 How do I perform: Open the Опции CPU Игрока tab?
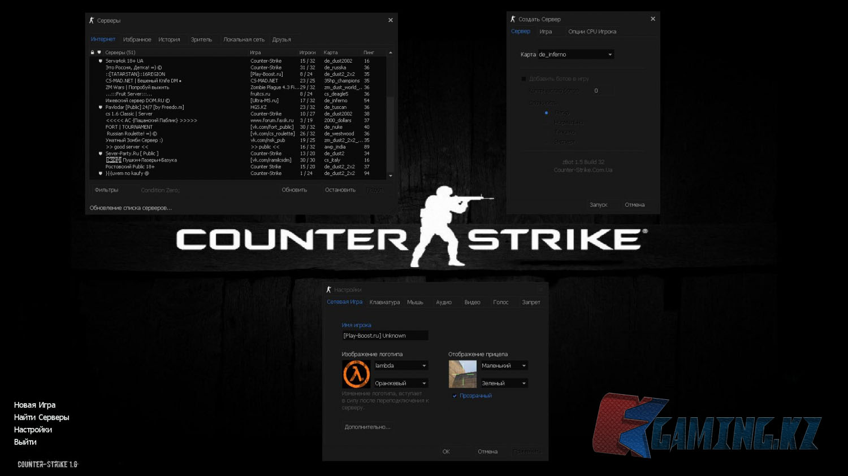(x=592, y=32)
